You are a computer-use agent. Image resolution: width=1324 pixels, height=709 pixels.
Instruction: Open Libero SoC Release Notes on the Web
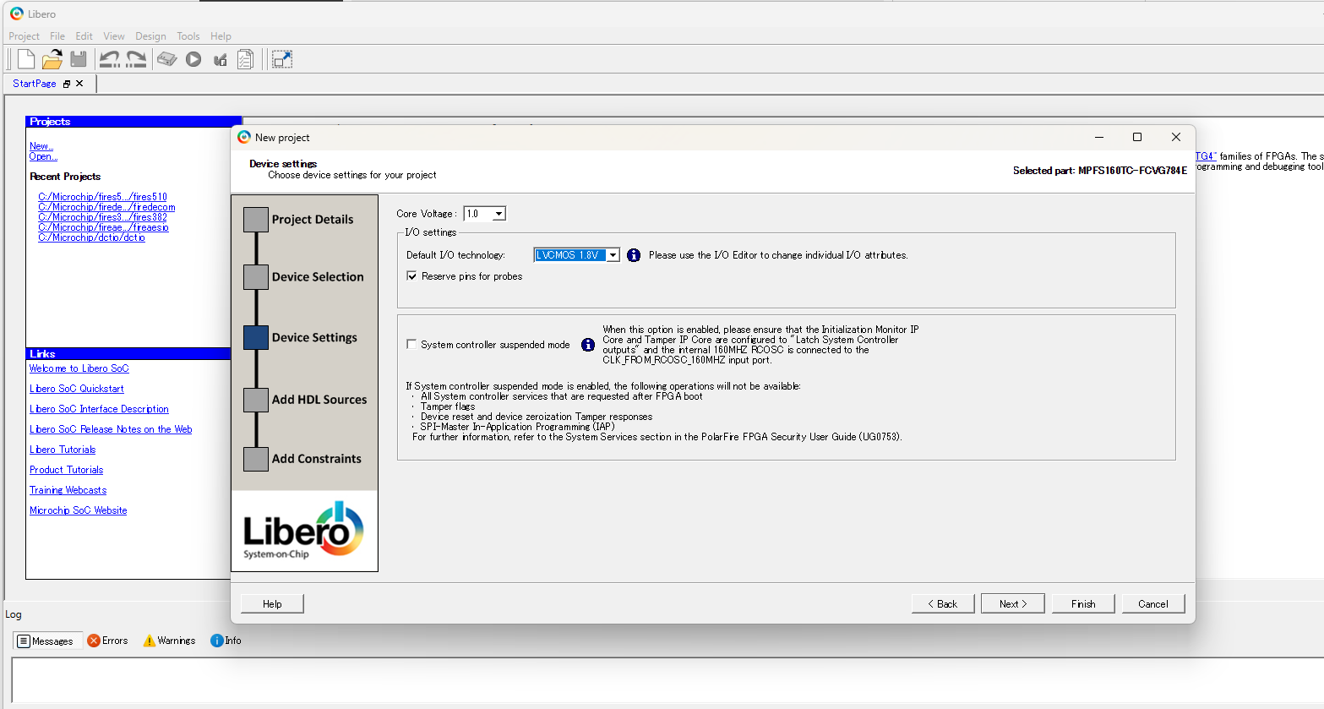[111, 429]
